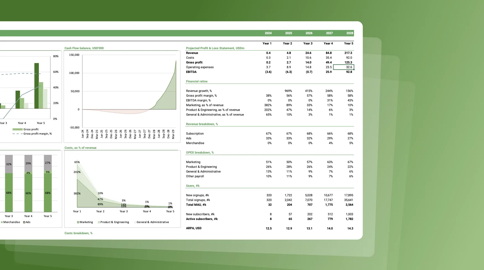This screenshot has height=270, width=484.
Task: Click the ARPA, USD row label
Action: 194,228
